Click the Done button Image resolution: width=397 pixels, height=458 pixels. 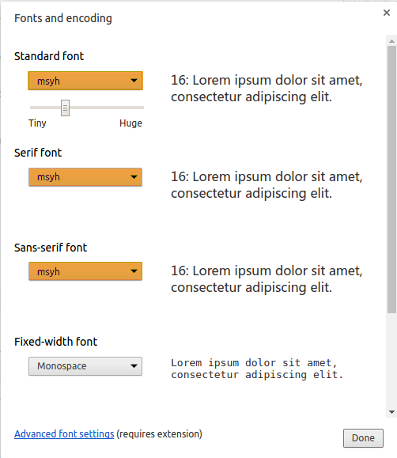click(363, 438)
